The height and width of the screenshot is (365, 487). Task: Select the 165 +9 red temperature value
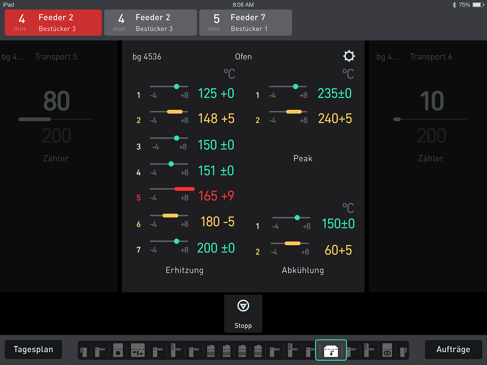[x=216, y=196]
